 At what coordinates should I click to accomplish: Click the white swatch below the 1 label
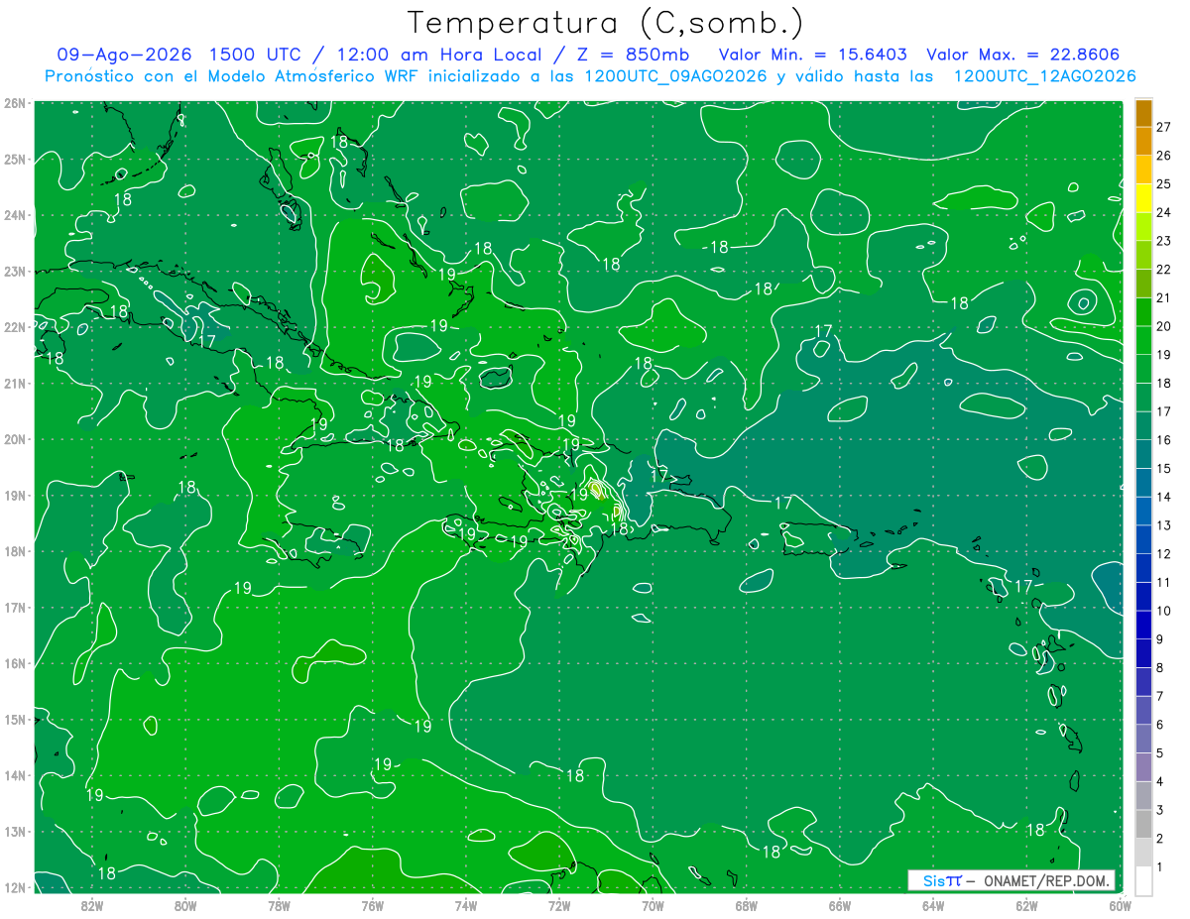click(x=1143, y=880)
